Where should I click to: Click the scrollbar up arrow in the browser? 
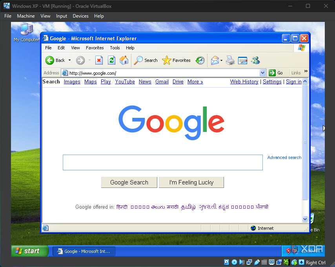pos(305,81)
